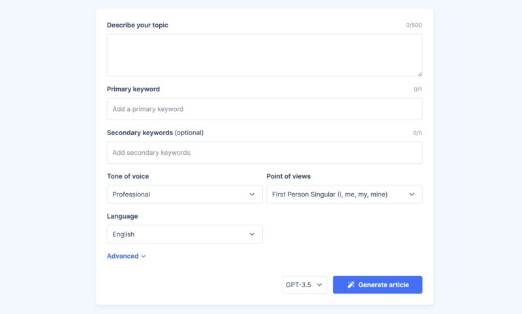522x314 pixels.
Task: Click the chevron arrow in GPT-3.5 selector
Action: 320,285
